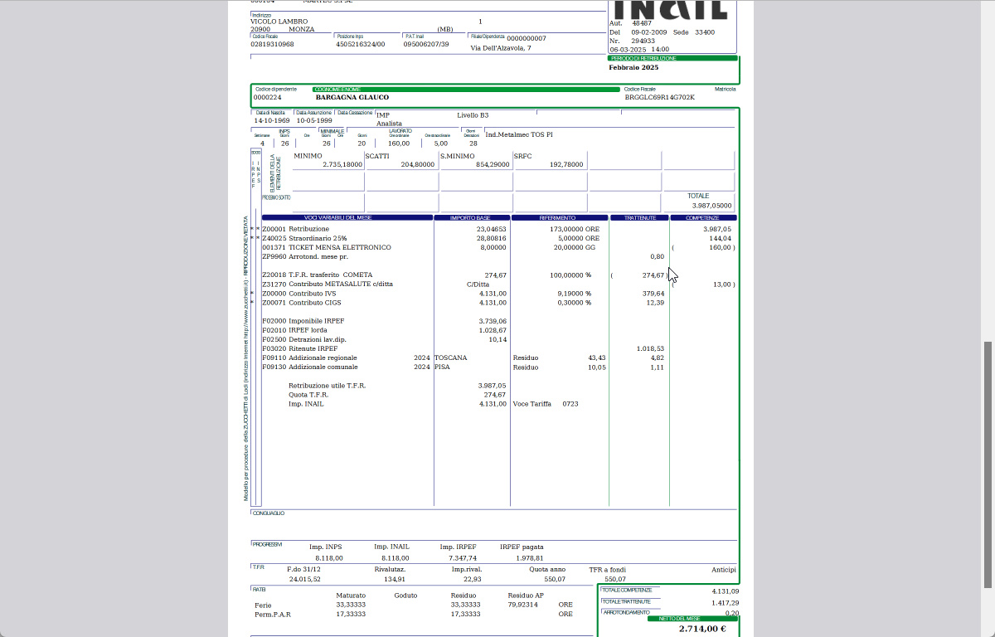Click the employee name BARGAGNA GLAUCO

[x=352, y=97]
